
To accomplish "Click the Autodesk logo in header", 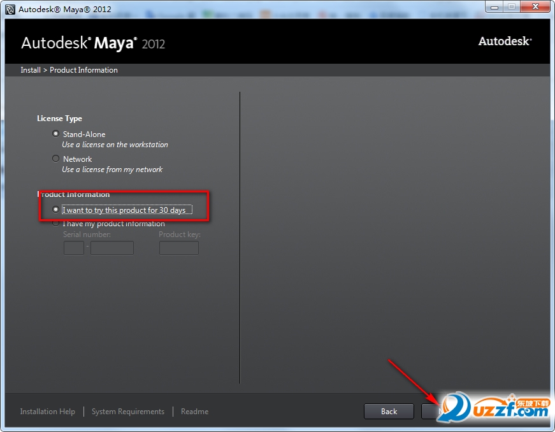I will [505, 41].
